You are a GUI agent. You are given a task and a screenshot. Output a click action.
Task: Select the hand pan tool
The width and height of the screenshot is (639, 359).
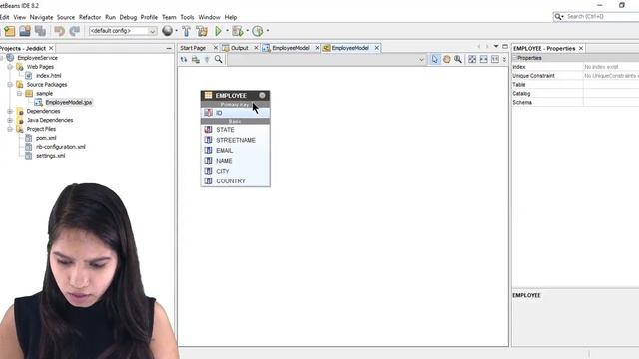pyautogui.click(x=446, y=60)
